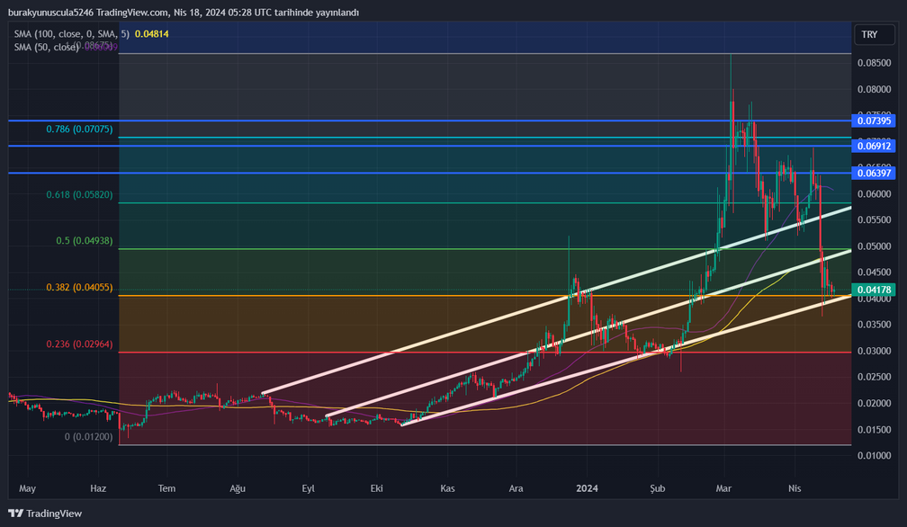The height and width of the screenshot is (527, 907).
Task: Click the 0.07395 horizontal line price label
Action: pos(874,121)
